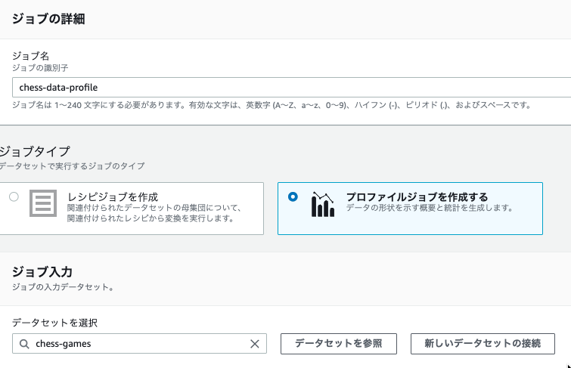
Task: Click the ジョブの詳細 section heading
Action: [x=48, y=19]
